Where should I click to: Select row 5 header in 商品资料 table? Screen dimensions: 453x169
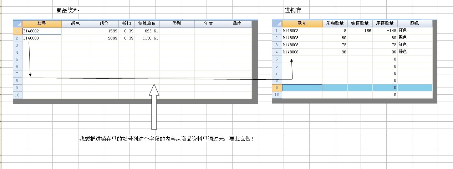tap(17, 59)
